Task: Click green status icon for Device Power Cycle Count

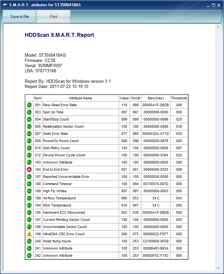Action: pyautogui.click(x=29, y=155)
